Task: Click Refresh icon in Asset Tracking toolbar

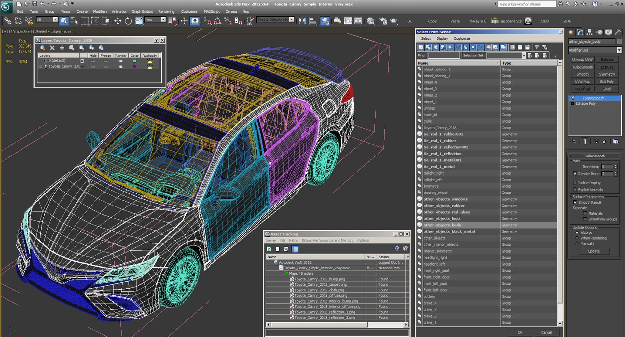Action: click(x=269, y=249)
